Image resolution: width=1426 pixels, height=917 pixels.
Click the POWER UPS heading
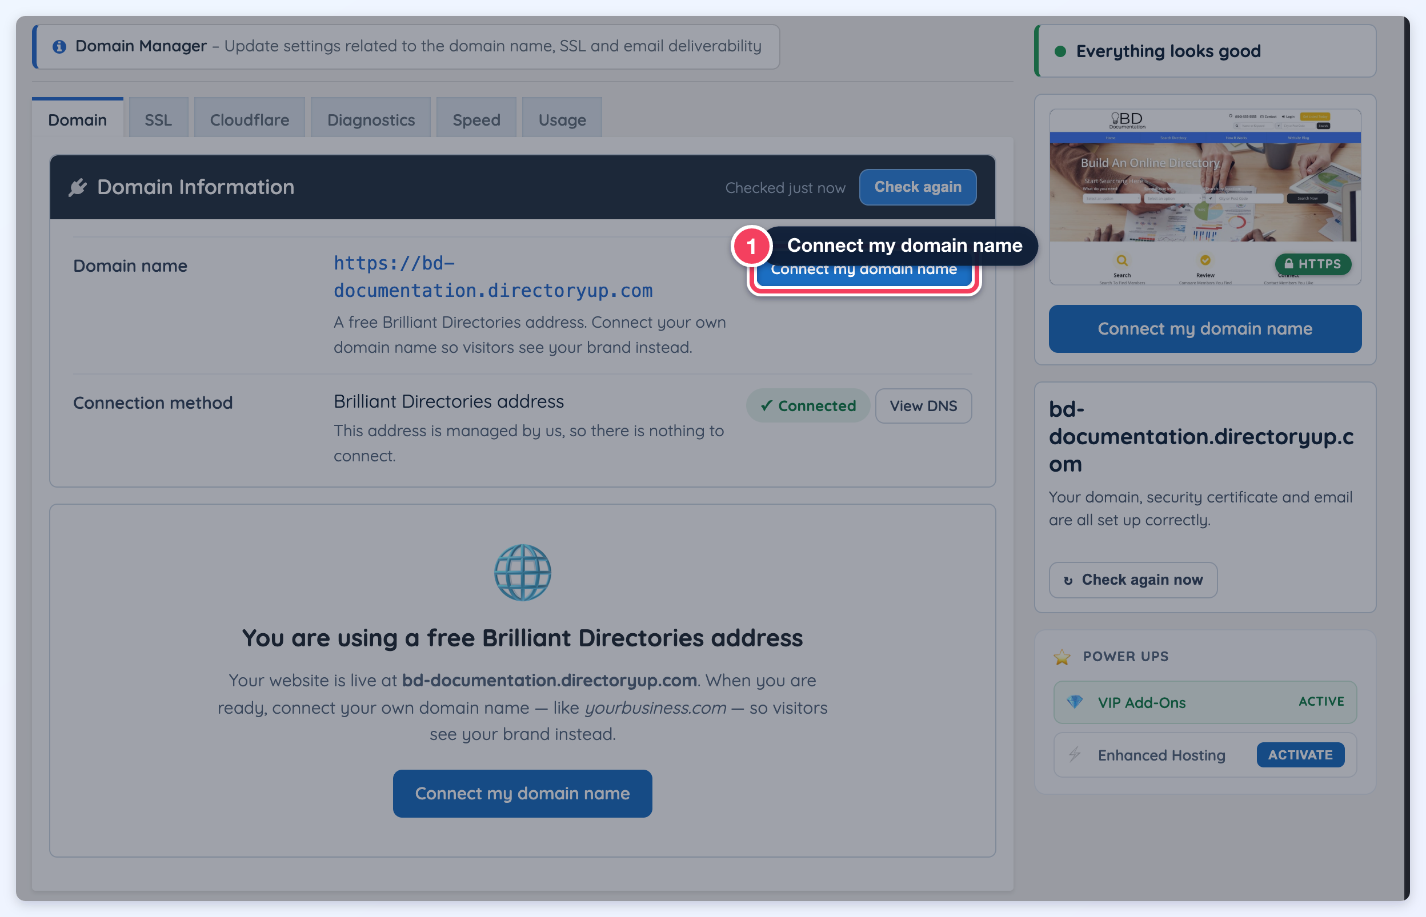tap(1125, 656)
